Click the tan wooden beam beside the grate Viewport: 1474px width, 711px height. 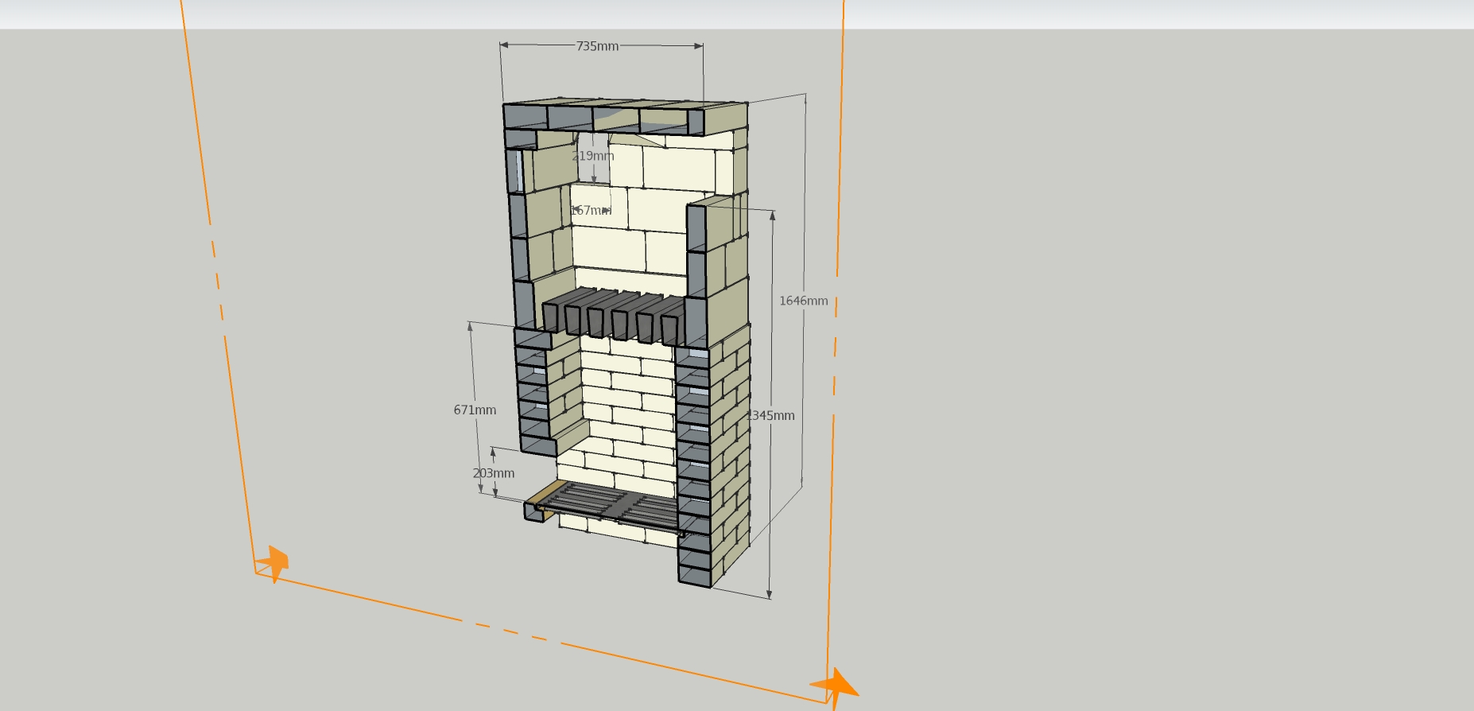550,493
